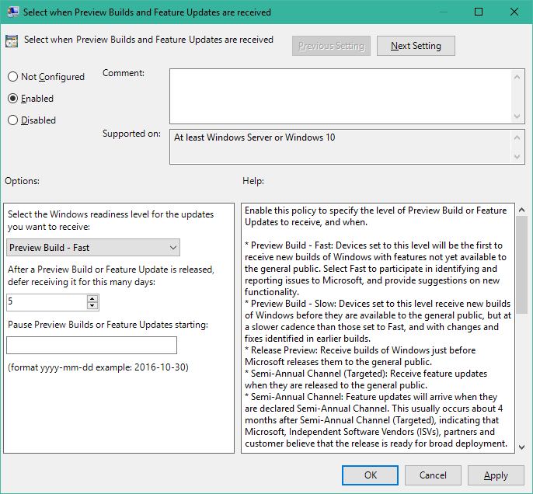Screen dimensions: 533x494
Task: Decrease the defer days spinner value
Action: (92, 306)
